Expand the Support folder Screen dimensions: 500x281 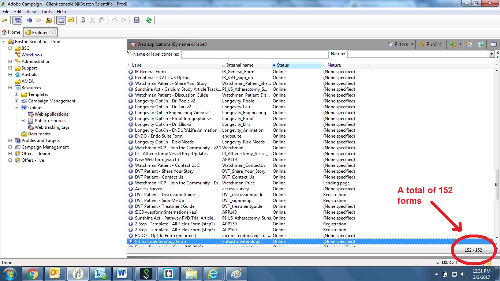pyautogui.click(x=10, y=68)
